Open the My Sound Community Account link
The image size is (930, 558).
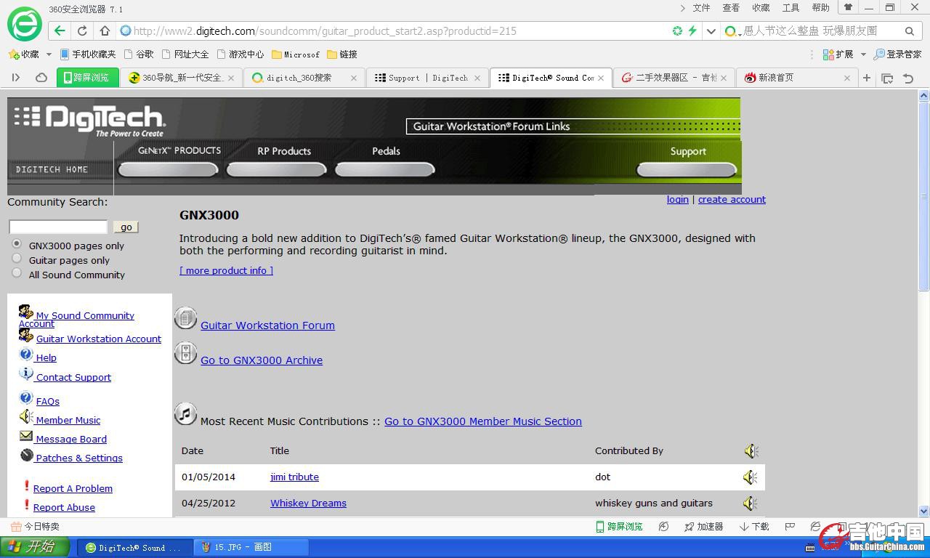tap(85, 315)
